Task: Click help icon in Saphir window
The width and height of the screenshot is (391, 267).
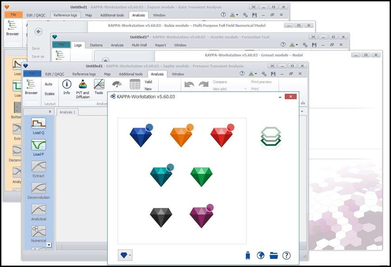Action: coord(242,74)
